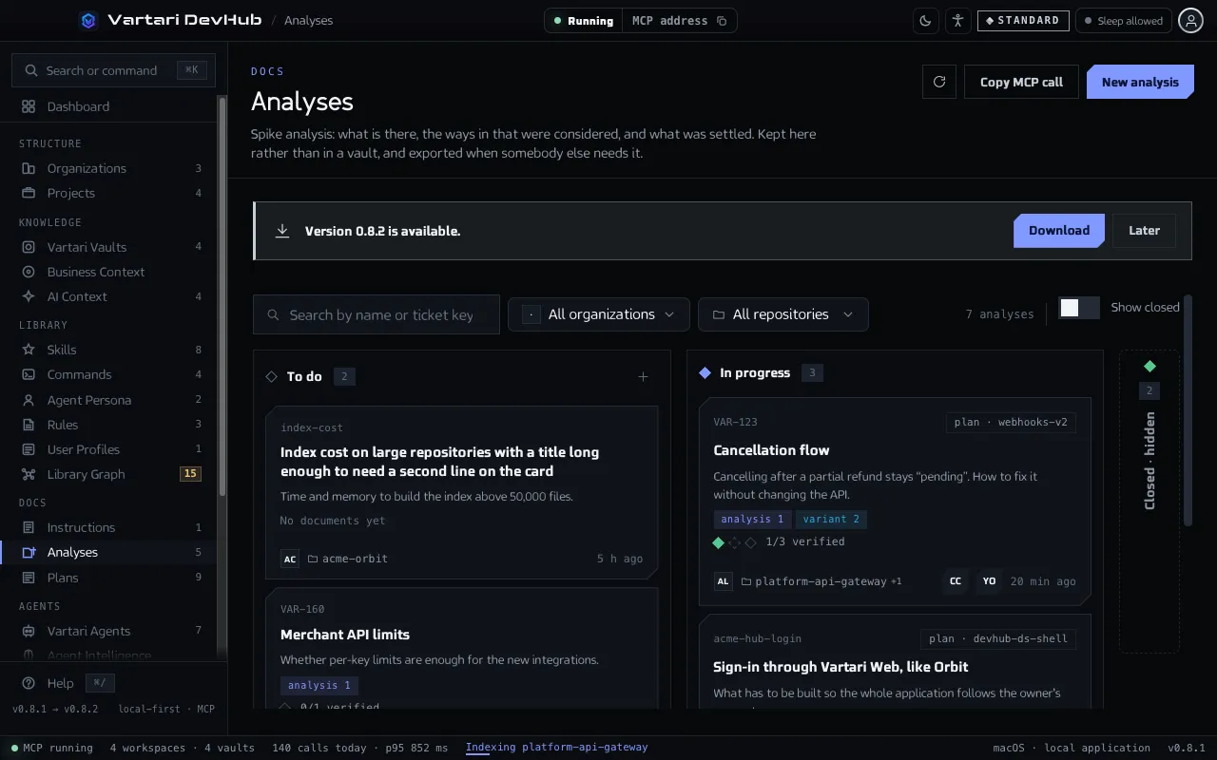Click Later to dismiss the update

[1144, 231]
